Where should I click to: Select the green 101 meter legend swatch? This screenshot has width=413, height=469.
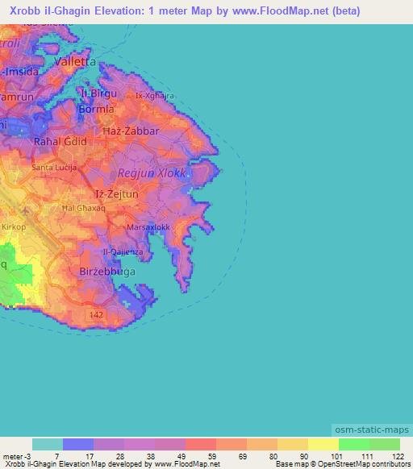pos(354,444)
